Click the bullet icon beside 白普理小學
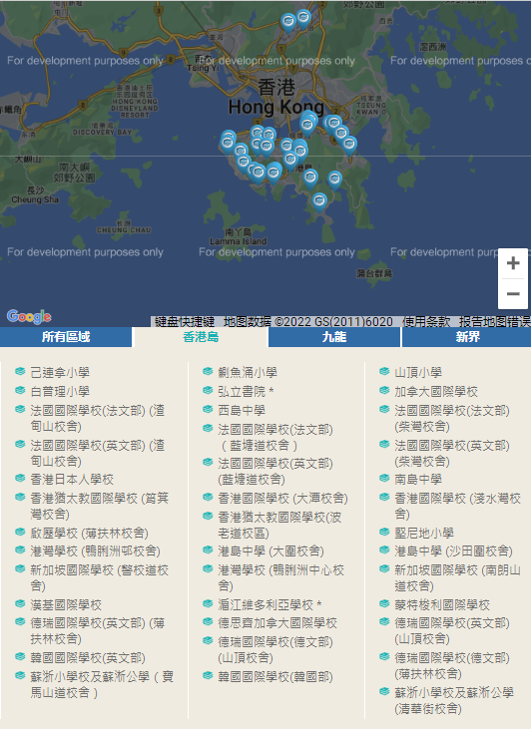This screenshot has height=729, width=531. point(20,391)
